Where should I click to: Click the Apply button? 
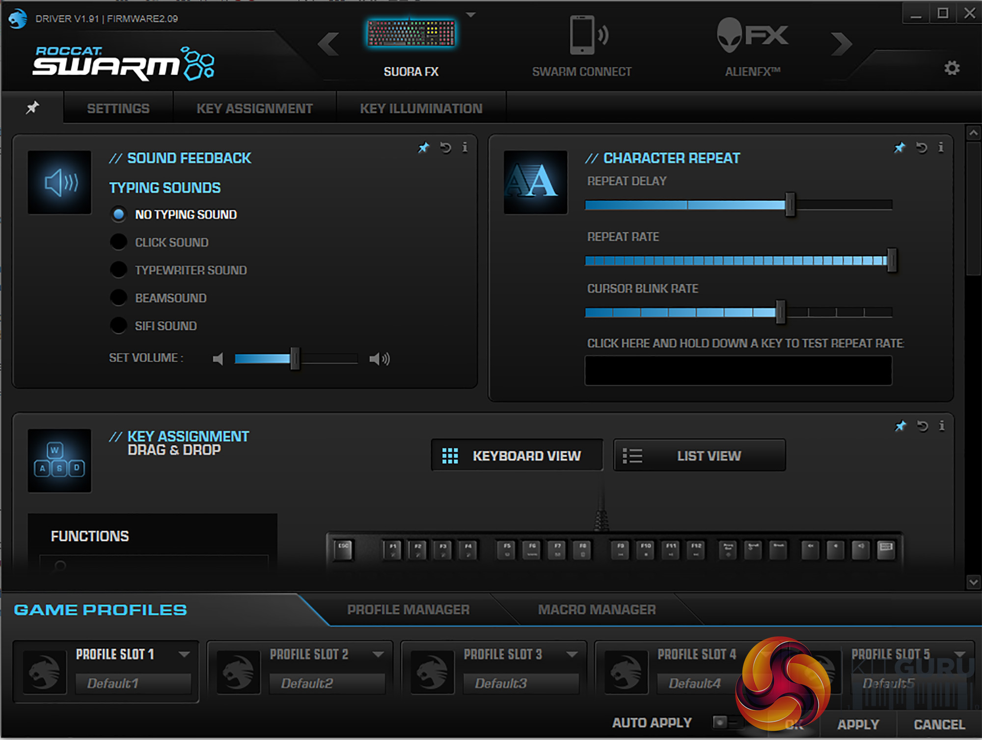tap(858, 724)
